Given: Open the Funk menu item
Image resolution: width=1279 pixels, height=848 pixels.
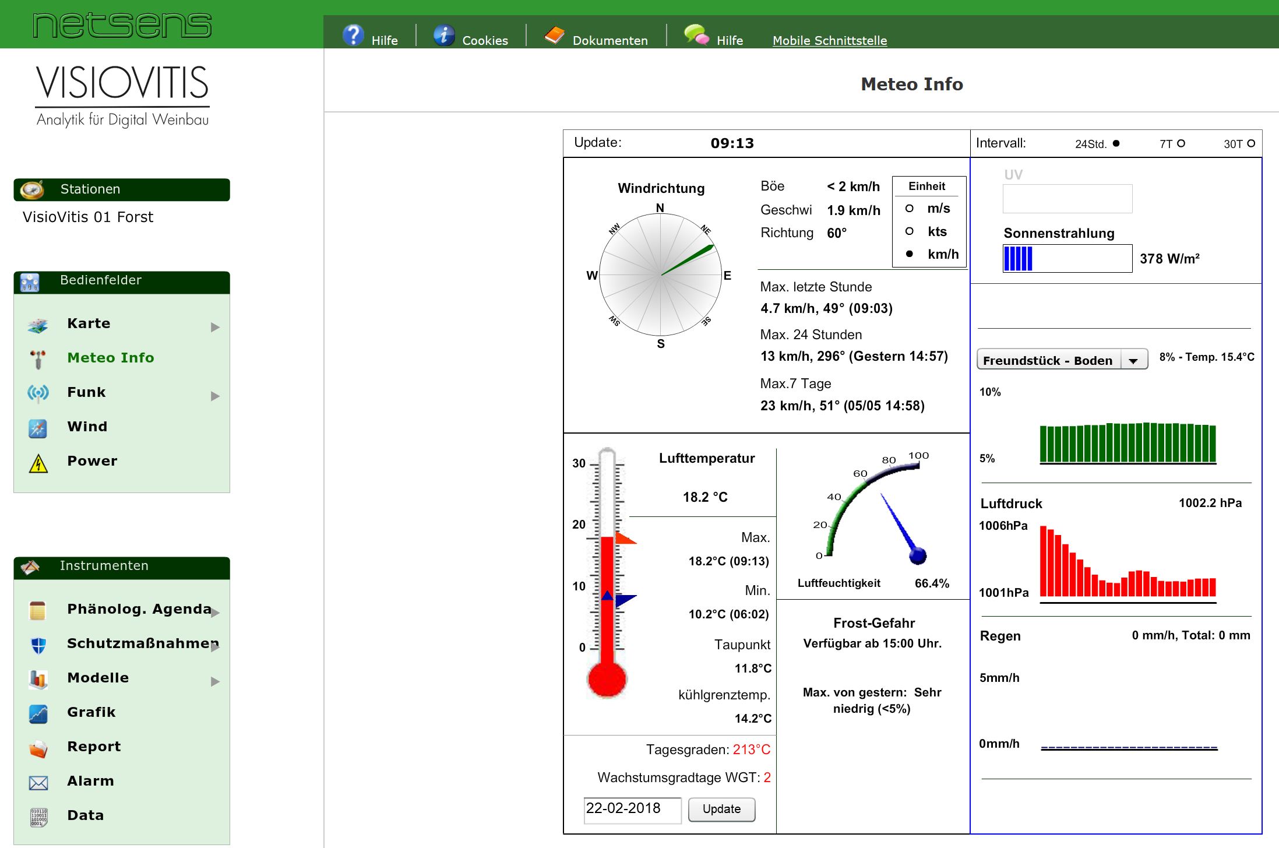Looking at the screenshot, I should 86,392.
